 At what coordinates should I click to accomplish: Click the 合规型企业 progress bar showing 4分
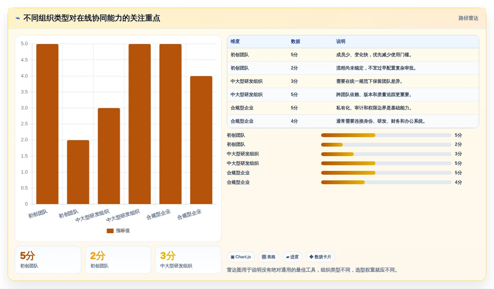[386, 182]
